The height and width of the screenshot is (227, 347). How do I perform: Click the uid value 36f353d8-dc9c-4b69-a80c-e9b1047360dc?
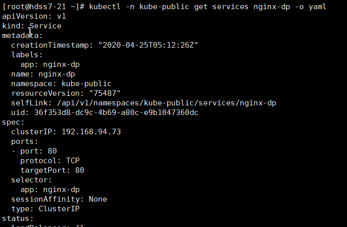(x=116, y=112)
